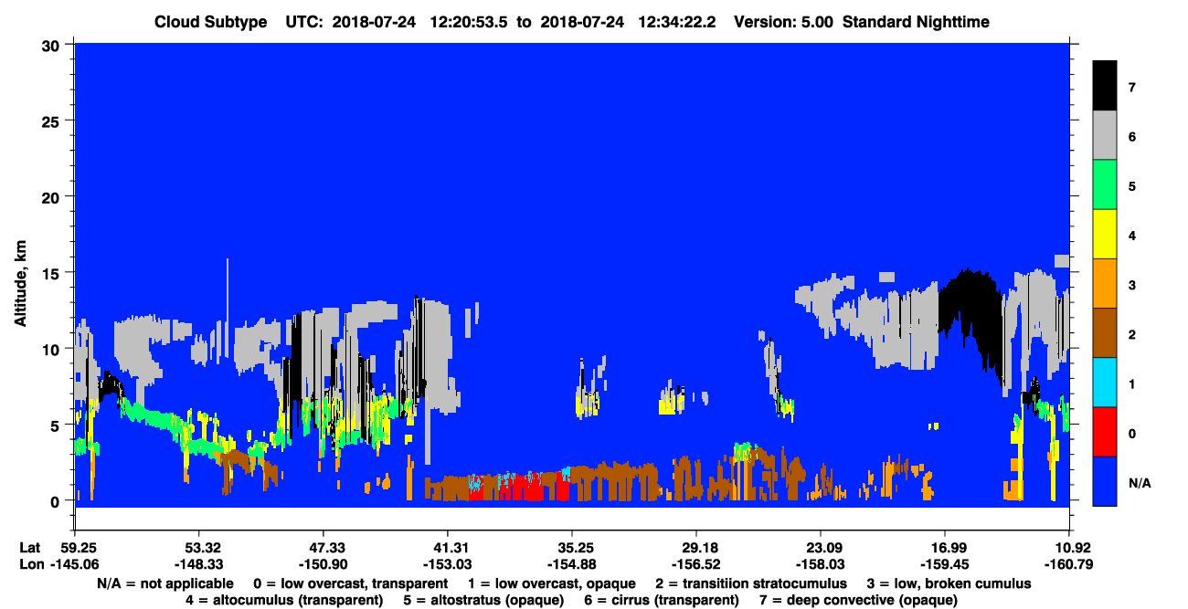Click legend text '5 = altostratus (opaque)'
Screen dimensions: 1188x609
[x=483, y=600]
